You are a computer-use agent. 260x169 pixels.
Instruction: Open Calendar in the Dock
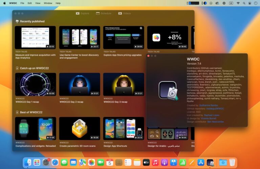110,162
